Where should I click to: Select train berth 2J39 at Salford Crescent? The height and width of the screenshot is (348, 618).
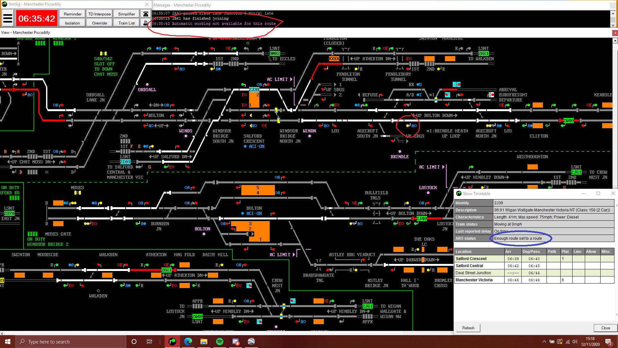[x=254, y=90]
